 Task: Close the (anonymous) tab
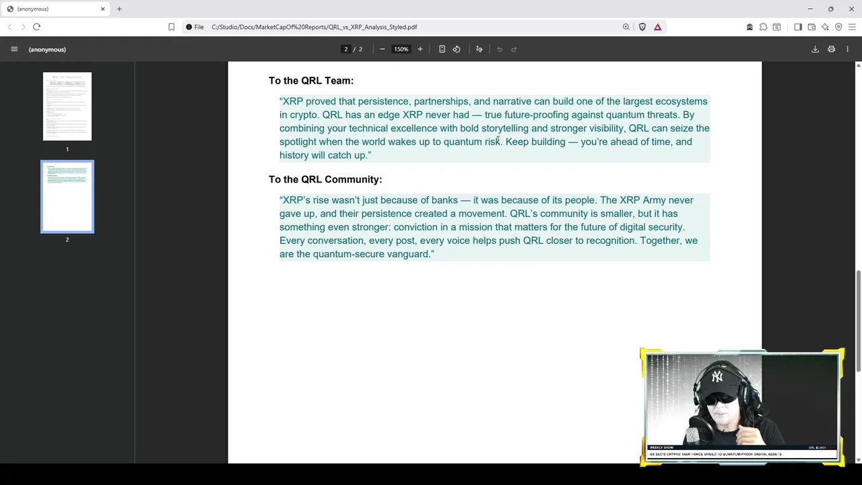(103, 9)
